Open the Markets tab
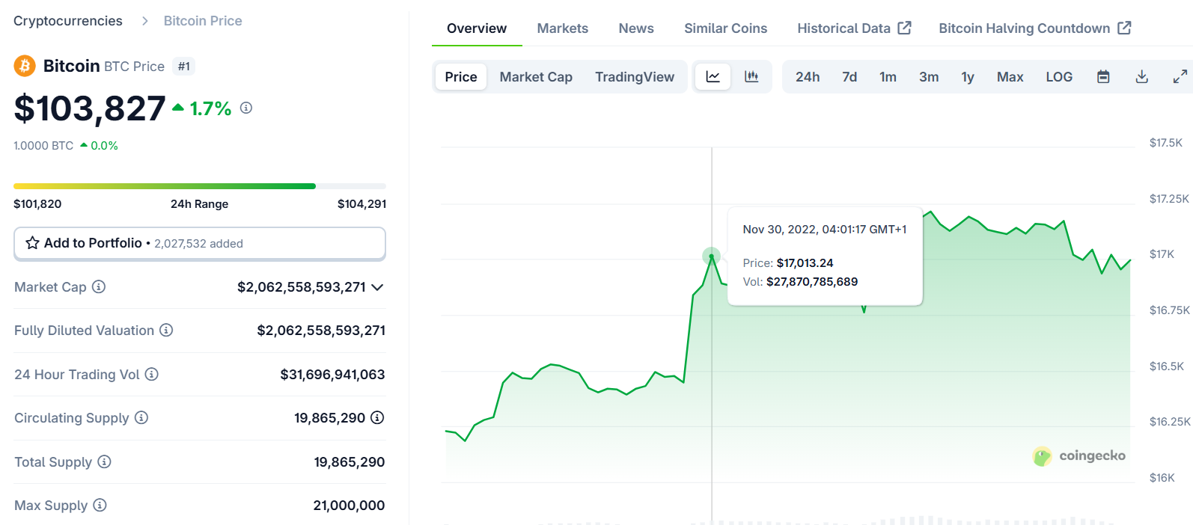This screenshot has width=1193, height=525. pos(562,28)
